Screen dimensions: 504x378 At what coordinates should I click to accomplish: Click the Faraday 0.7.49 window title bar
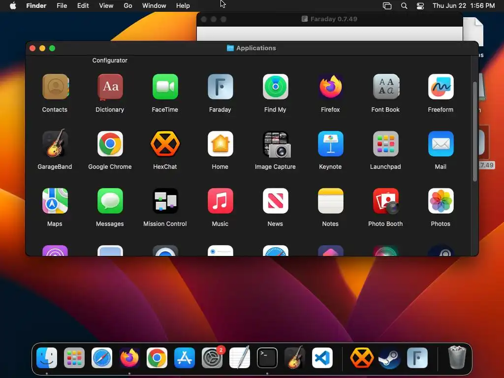pyautogui.click(x=329, y=19)
